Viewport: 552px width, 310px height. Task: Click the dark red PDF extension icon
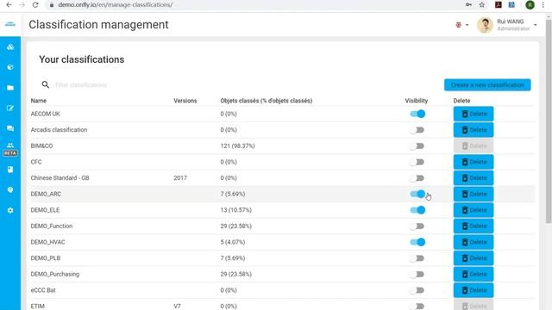point(499,4)
